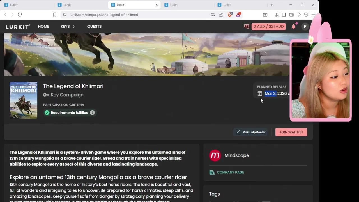The height and width of the screenshot is (202, 359).
Task: Click the game banner image
Action: point(146,55)
